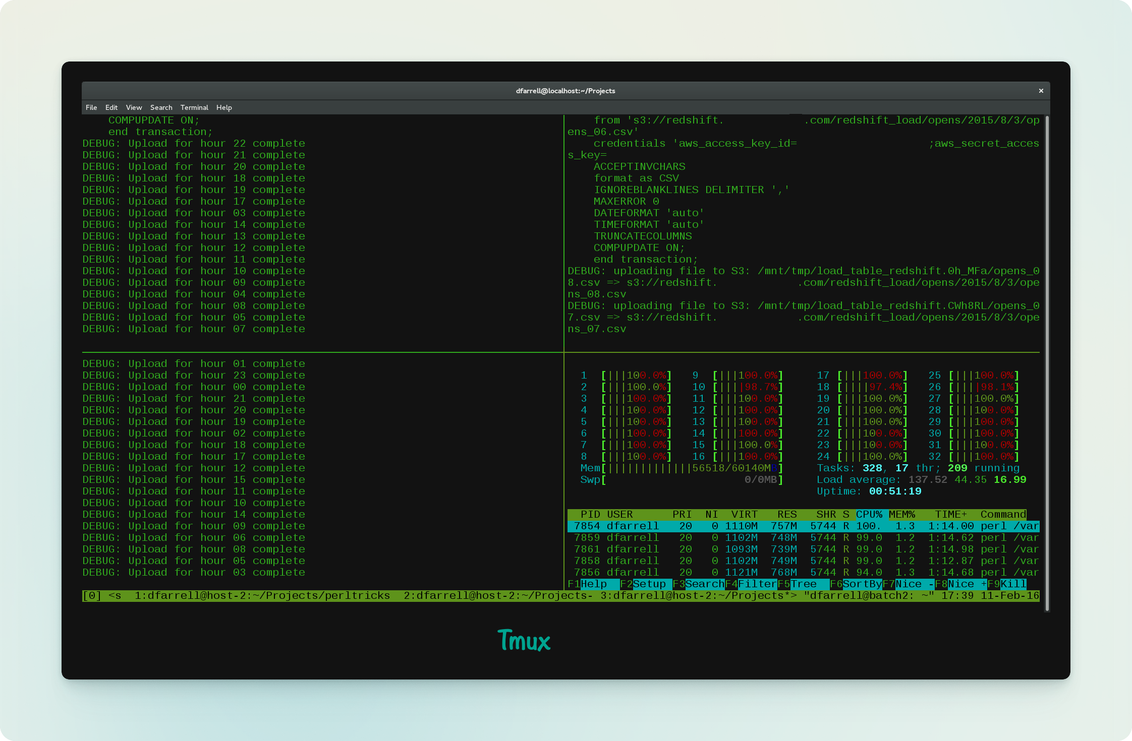Screen dimensions: 1132x741
Task: Select the process row with PID 7856
Action: pos(802,572)
